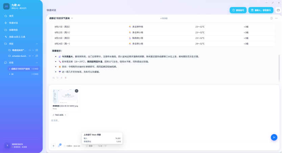Open the schedule-bund project folder
282x153 pixels.
tap(20, 56)
